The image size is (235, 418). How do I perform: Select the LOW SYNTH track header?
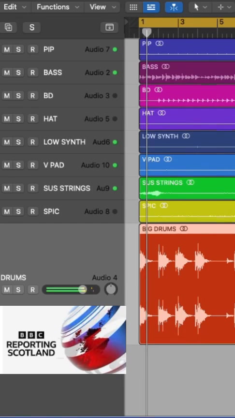tap(62, 142)
